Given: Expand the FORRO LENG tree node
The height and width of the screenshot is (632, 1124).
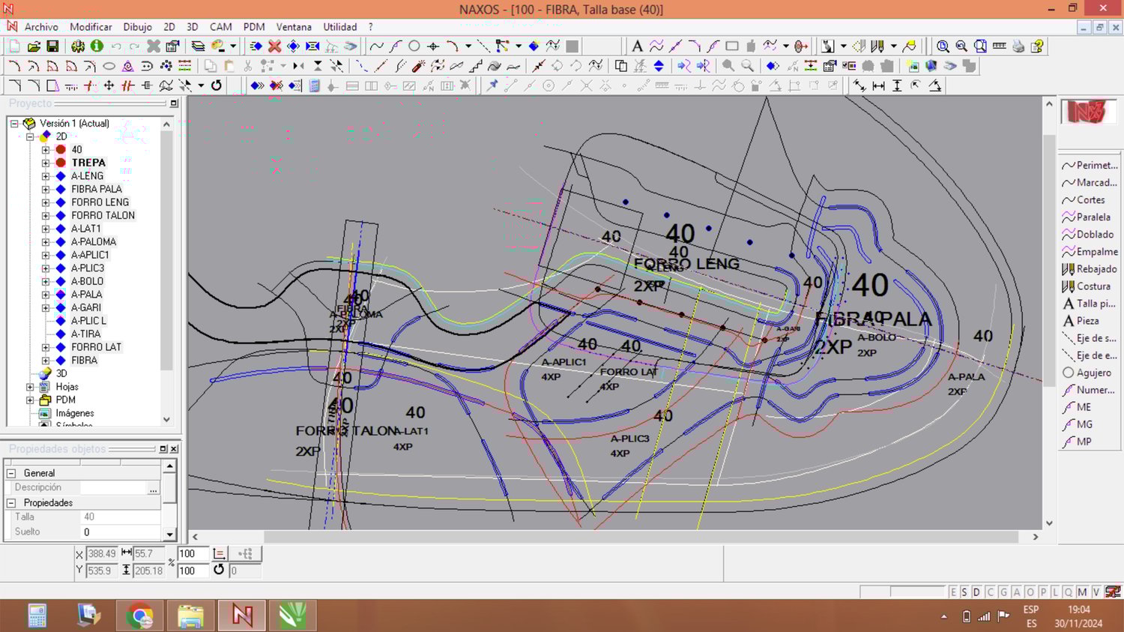Looking at the screenshot, I should (x=46, y=202).
